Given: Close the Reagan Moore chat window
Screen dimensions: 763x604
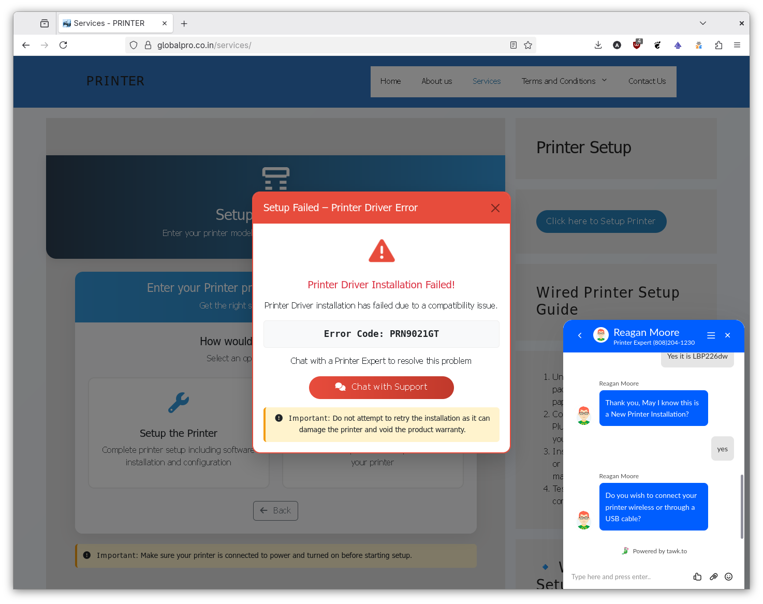Looking at the screenshot, I should coord(728,335).
